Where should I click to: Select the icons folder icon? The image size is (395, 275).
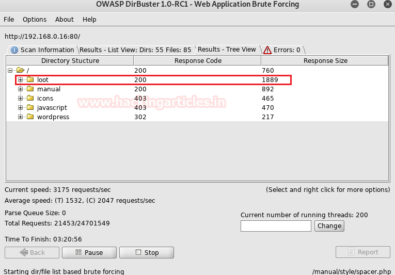(30, 98)
